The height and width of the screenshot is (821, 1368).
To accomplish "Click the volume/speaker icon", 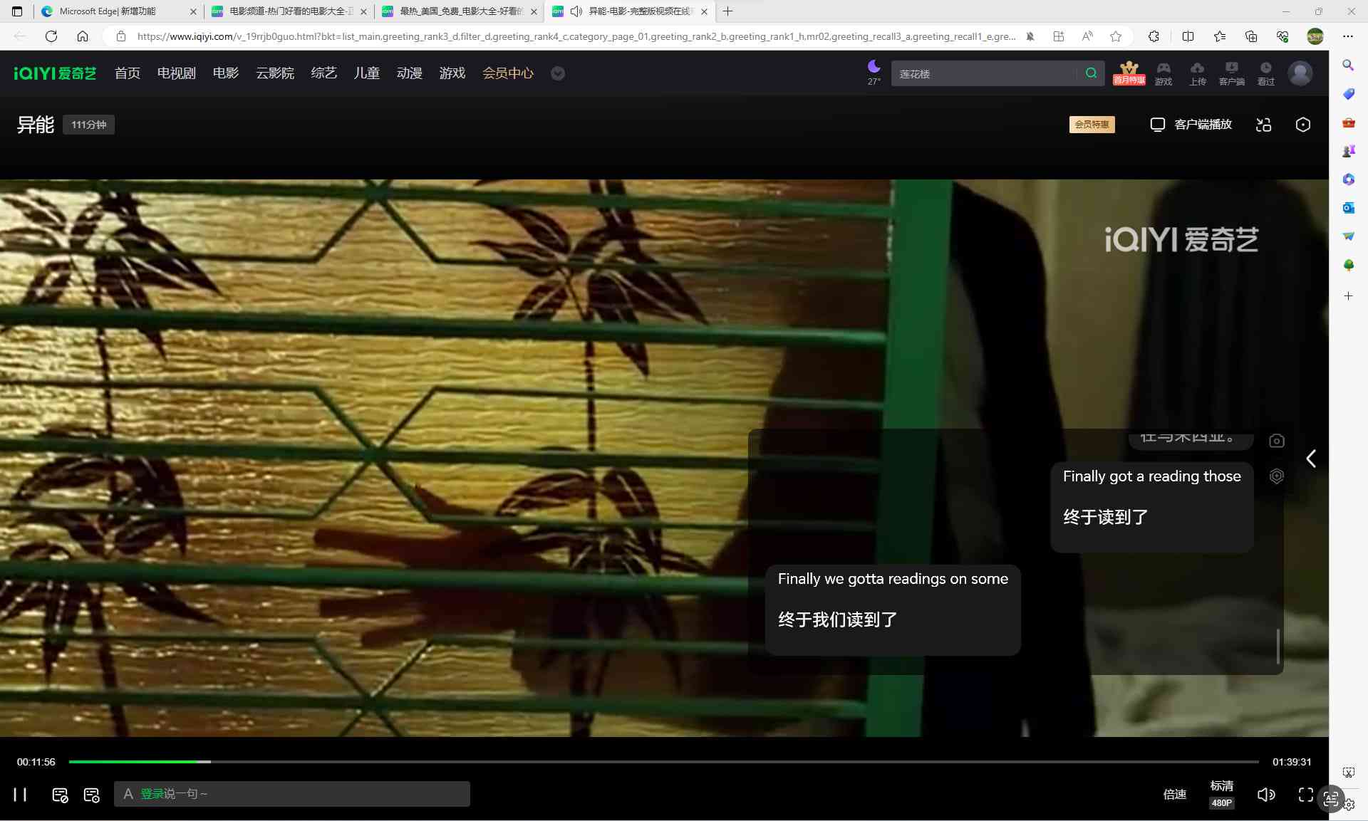I will tap(1266, 794).
